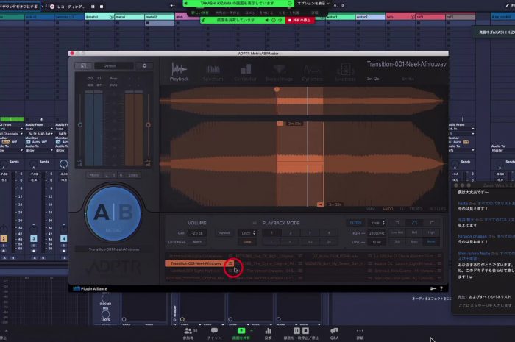This screenshot has height=342, width=515.
Task: Stop the Zoom recording in bottom toolbar
Action: pyautogui.click(x=305, y=331)
